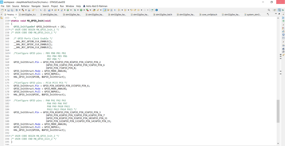This screenshot has height=146, width=285.
Task: Open the dropdown arrow next to the Debug icon
Action: (x=78, y=10)
